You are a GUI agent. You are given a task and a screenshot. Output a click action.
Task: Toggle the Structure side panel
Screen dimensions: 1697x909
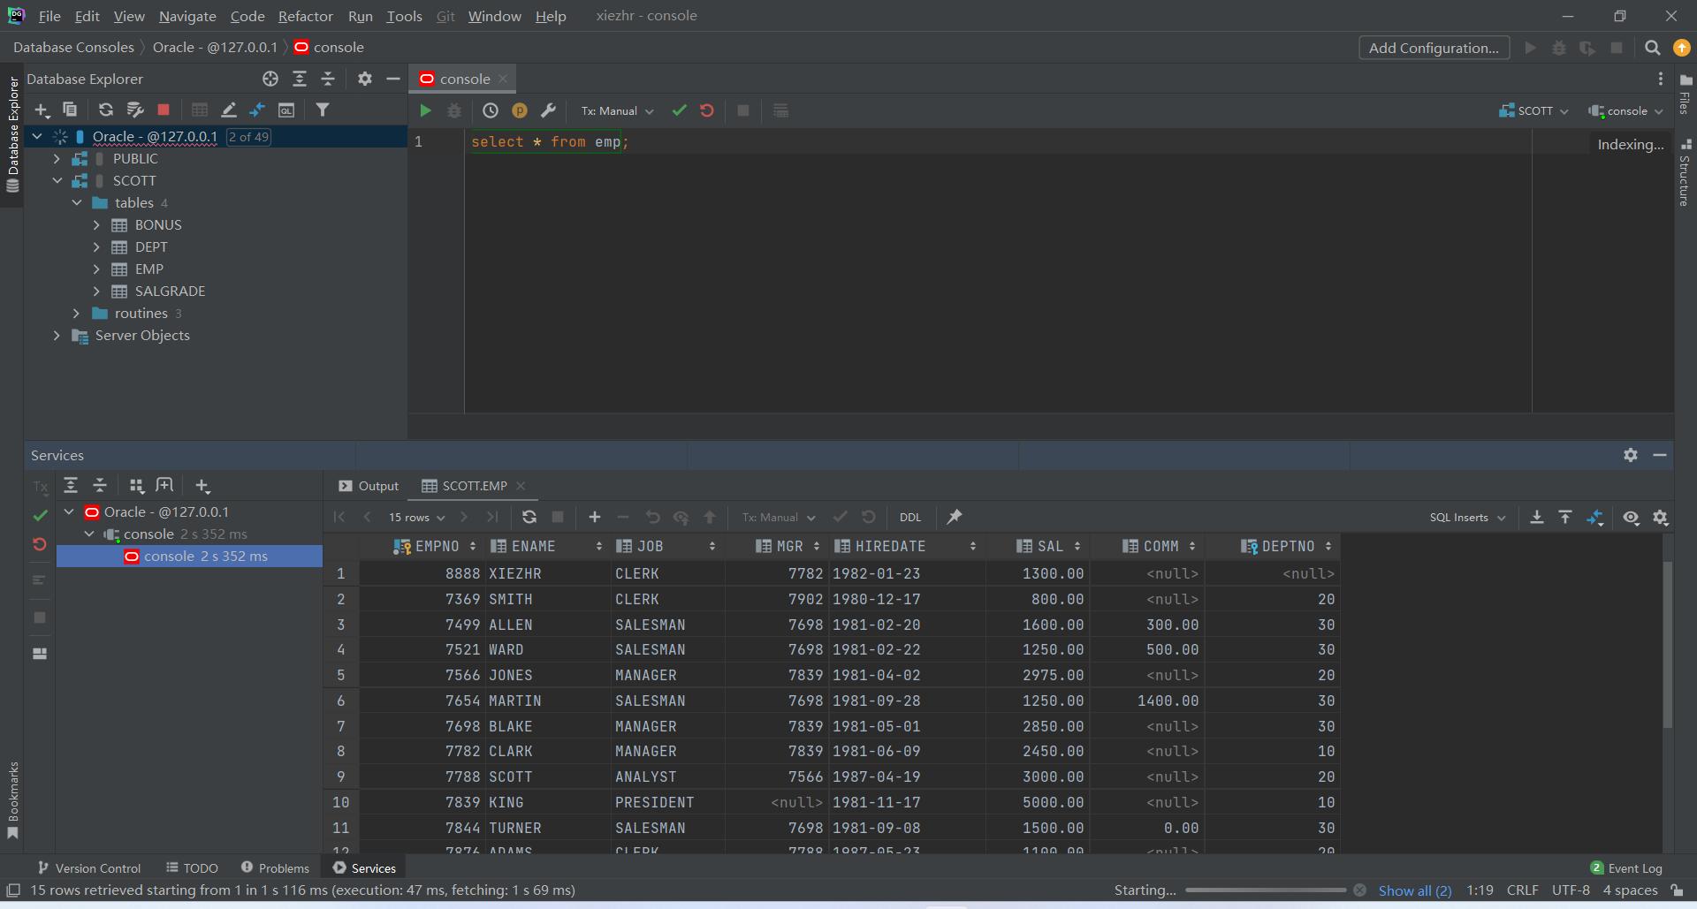pyautogui.click(x=1685, y=173)
